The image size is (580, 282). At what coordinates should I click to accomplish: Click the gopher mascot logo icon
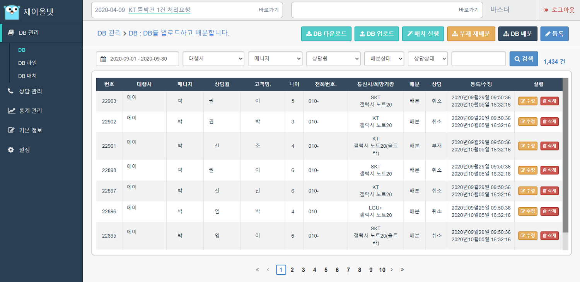(12, 12)
